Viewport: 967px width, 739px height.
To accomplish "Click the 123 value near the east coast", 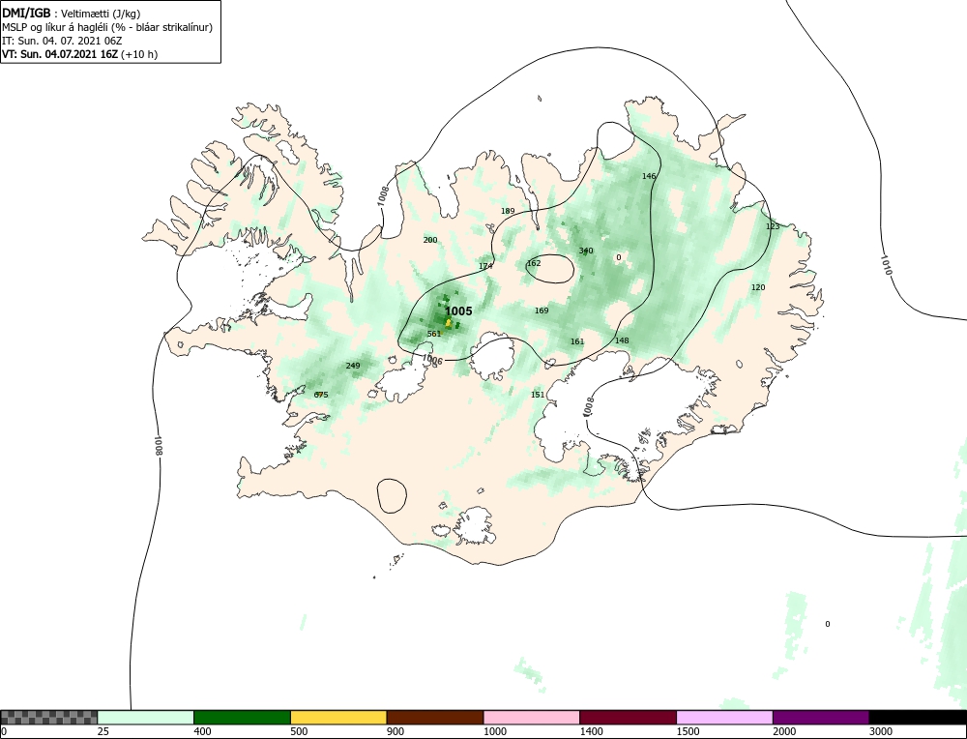I will 773,226.
